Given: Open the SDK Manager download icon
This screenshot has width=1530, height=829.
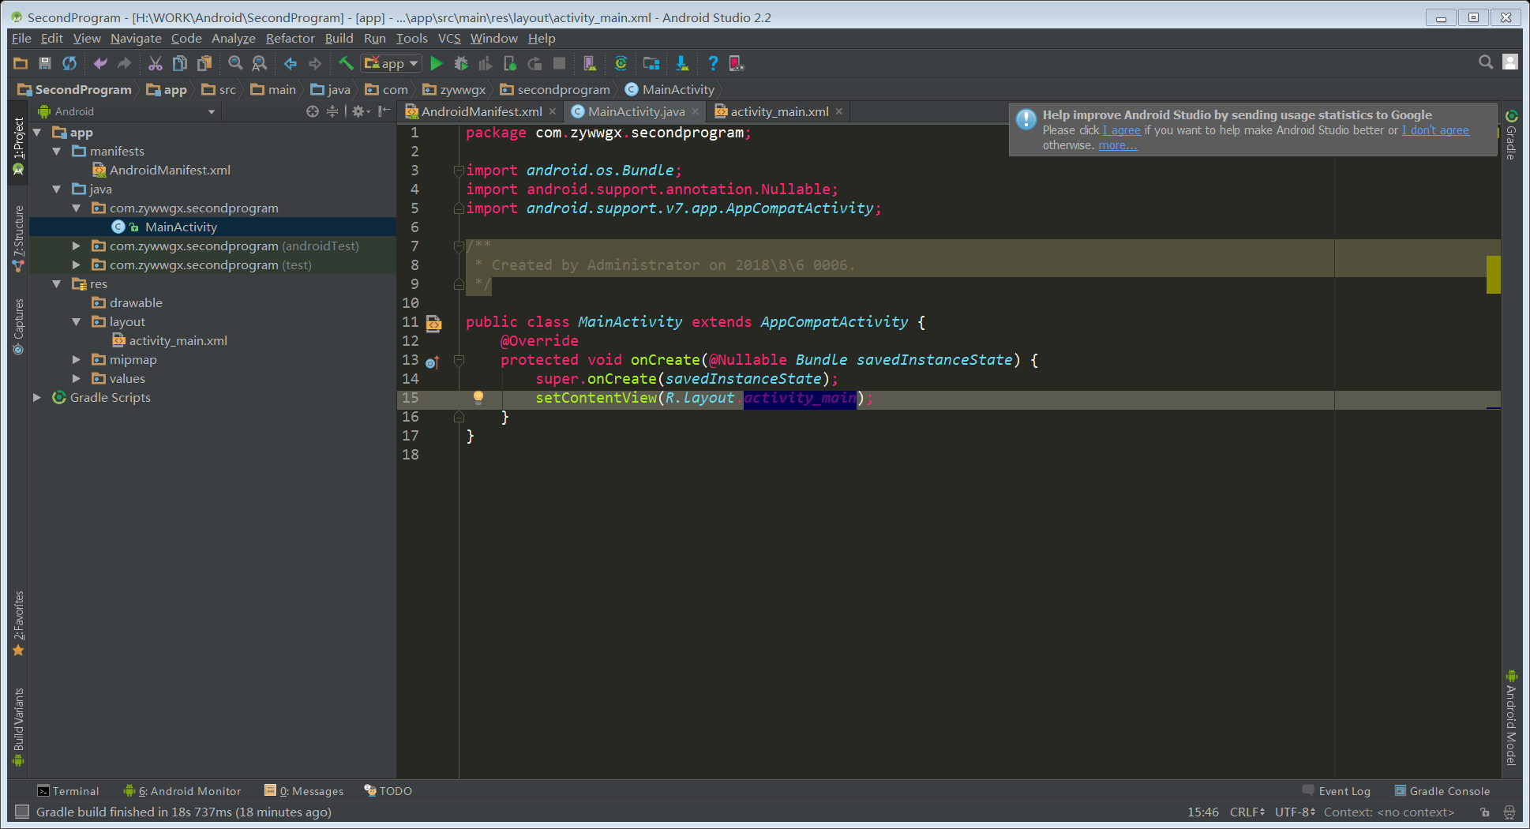Looking at the screenshot, I should point(682,63).
